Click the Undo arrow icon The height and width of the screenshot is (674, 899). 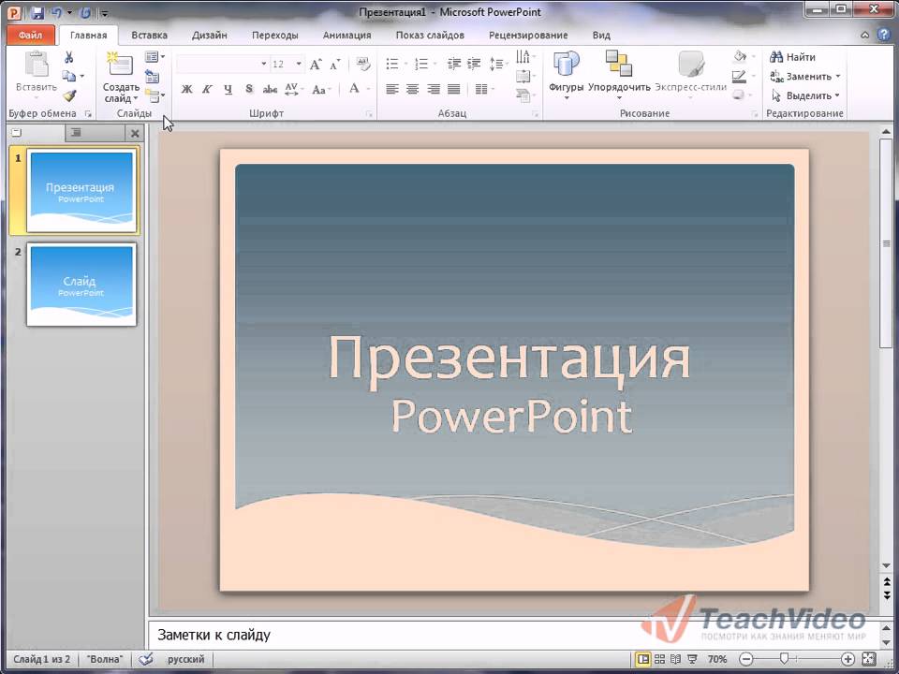[56, 12]
